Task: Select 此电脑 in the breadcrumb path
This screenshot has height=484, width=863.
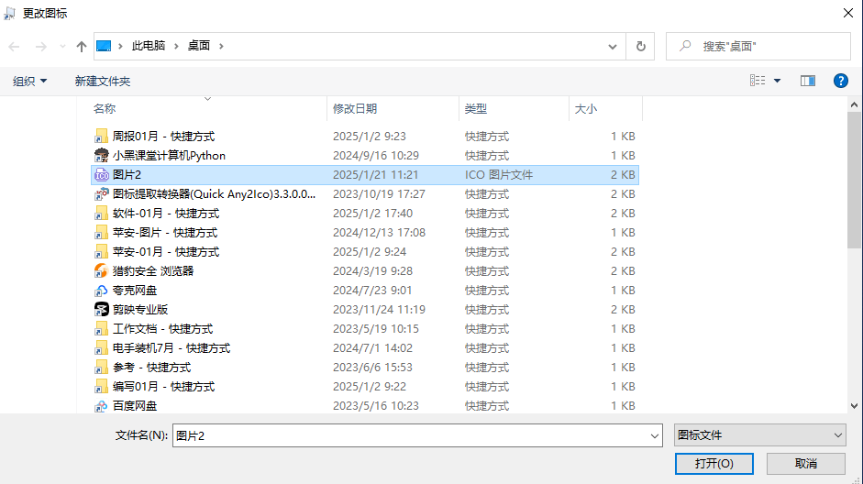Action: pyautogui.click(x=148, y=46)
